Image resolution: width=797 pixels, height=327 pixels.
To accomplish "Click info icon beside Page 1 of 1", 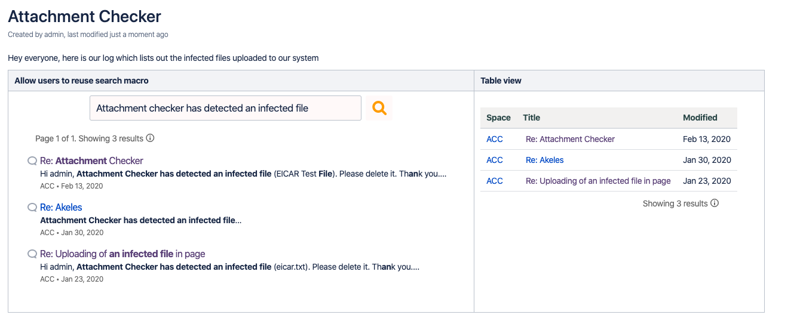I will [151, 138].
